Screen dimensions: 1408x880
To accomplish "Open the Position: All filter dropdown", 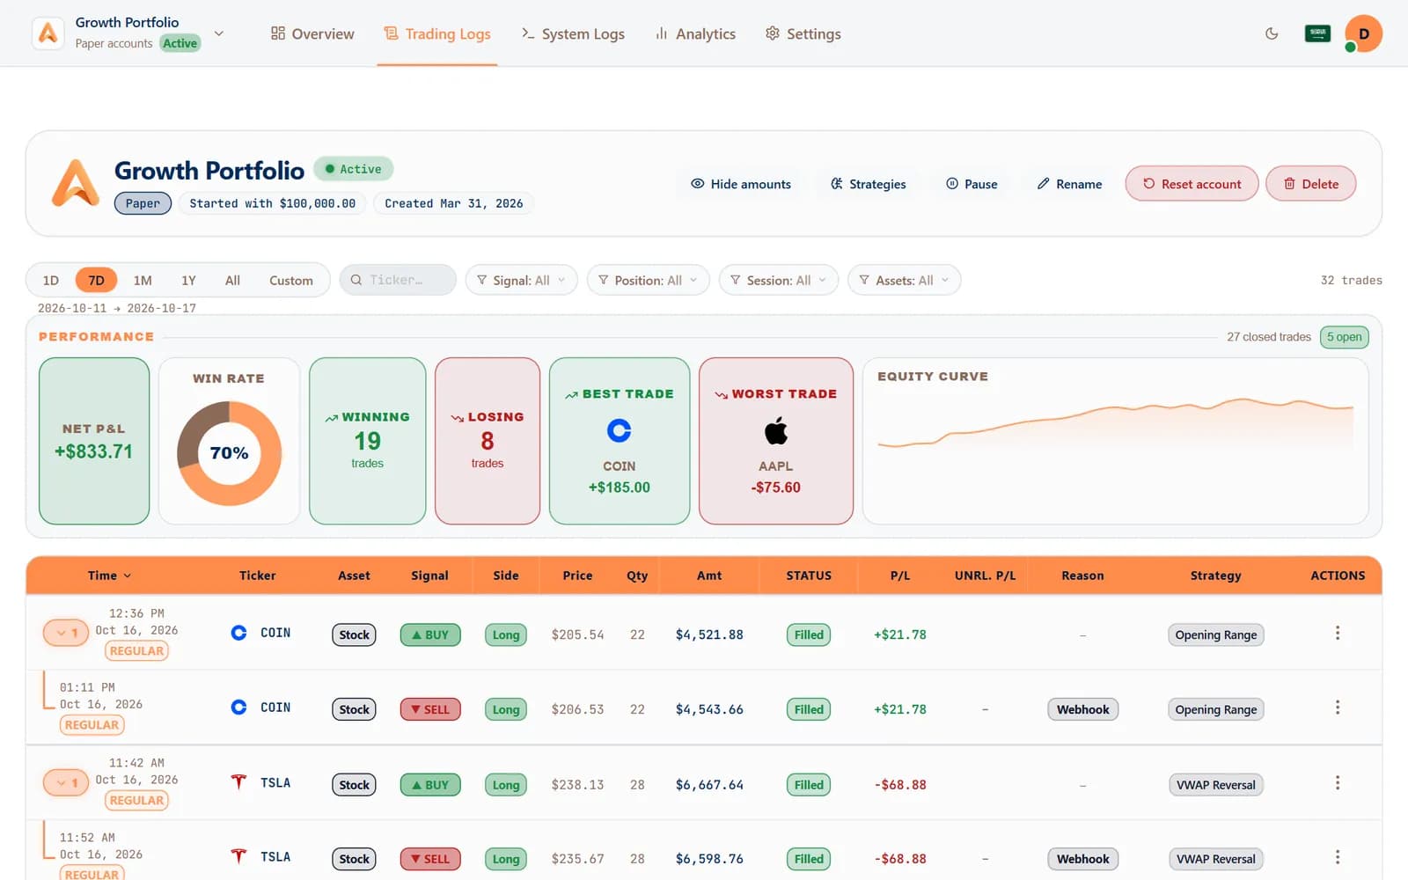I will coord(649,281).
